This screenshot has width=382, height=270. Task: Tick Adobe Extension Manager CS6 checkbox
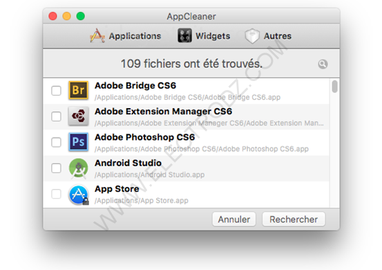pos(56,116)
